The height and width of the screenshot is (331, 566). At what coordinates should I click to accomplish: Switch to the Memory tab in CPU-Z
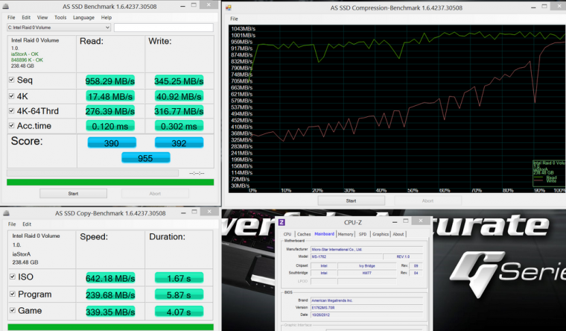[x=345, y=234]
